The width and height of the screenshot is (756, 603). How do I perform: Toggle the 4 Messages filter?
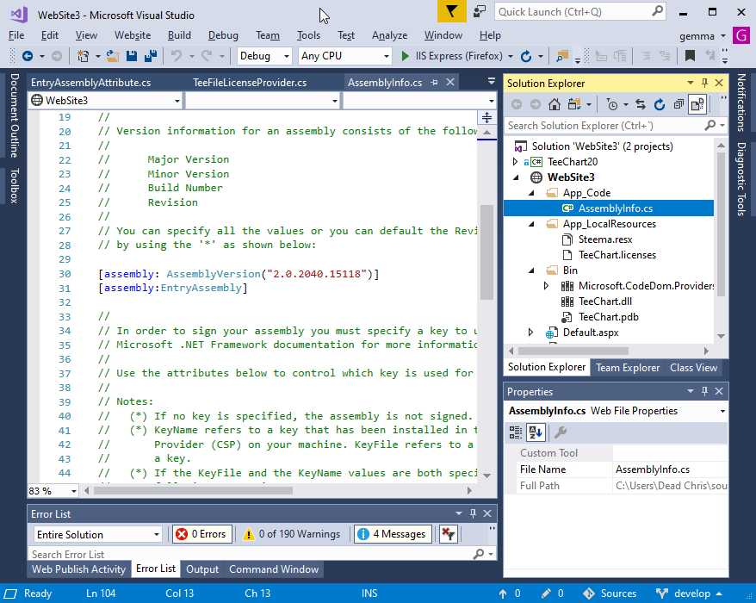tap(393, 534)
